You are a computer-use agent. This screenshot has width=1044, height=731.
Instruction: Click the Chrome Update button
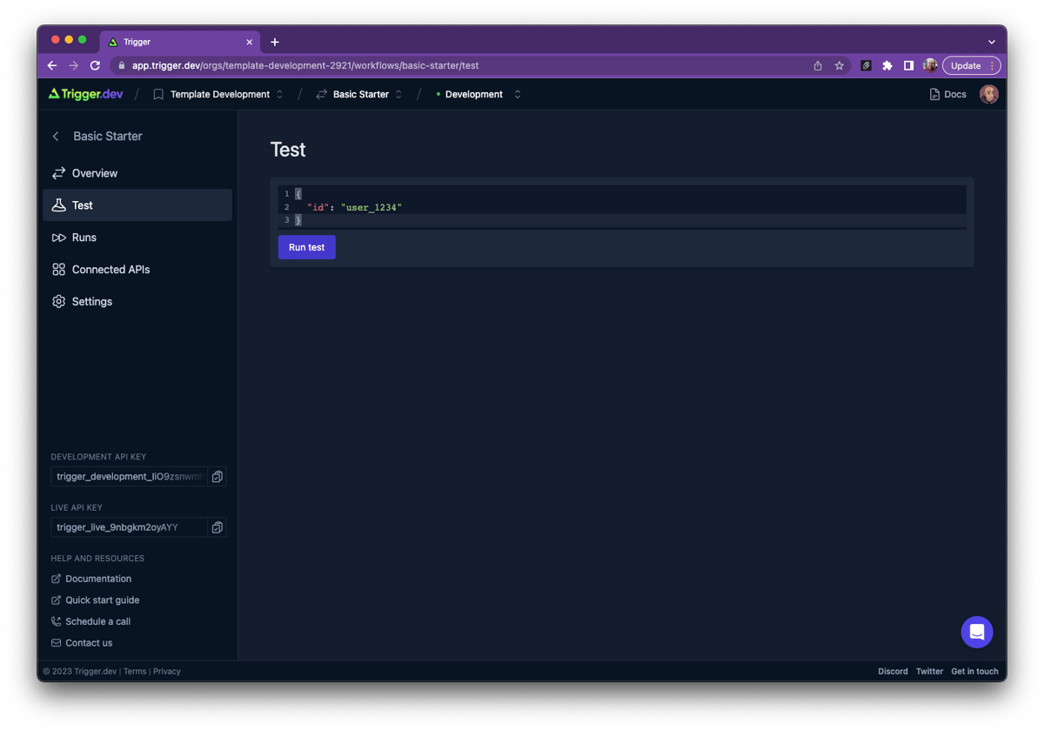pos(972,65)
